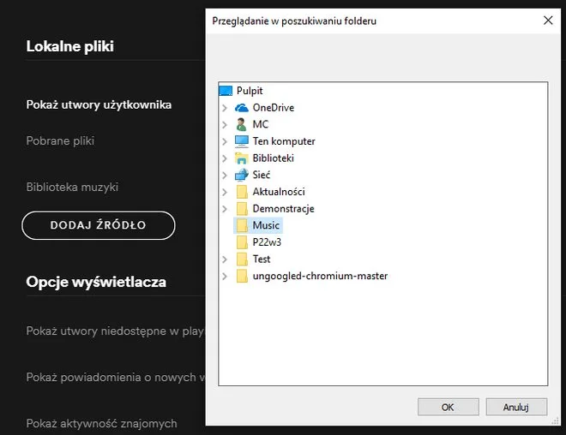The height and width of the screenshot is (435, 566).
Task: Click the Opcje wyświetlacza heading
Action: point(96,282)
